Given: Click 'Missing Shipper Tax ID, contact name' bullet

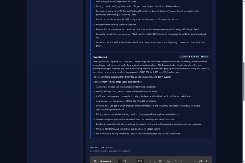Looking at the screenshot, I should tap(126, 92).
